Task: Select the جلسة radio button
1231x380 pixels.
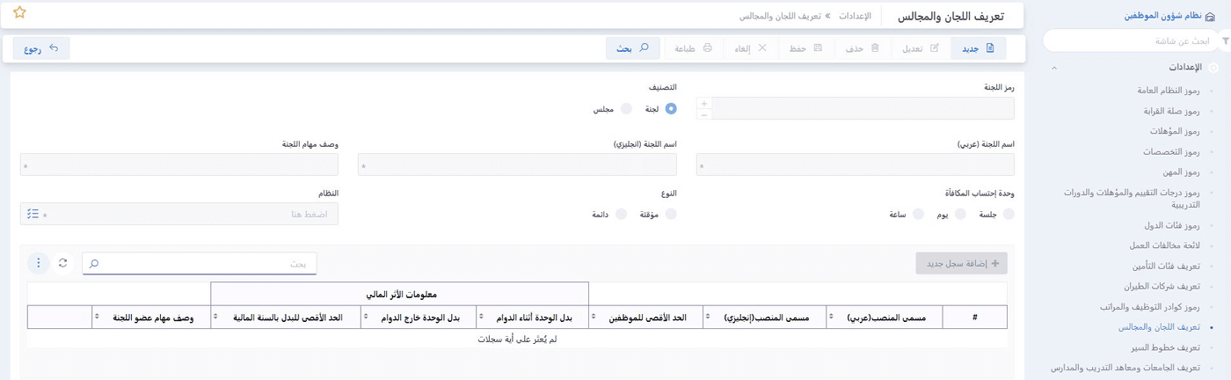Action: click(1009, 214)
